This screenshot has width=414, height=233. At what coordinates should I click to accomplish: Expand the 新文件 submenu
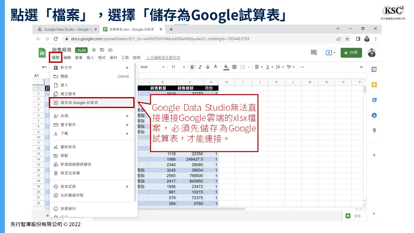coord(92,68)
